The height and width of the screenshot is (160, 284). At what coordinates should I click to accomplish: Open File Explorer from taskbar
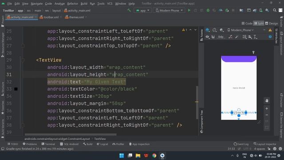coord(138,156)
